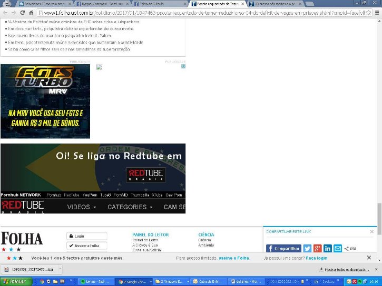Open the folder icon in quick launch
Viewport: 382px width, 286px height.
click(55, 282)
